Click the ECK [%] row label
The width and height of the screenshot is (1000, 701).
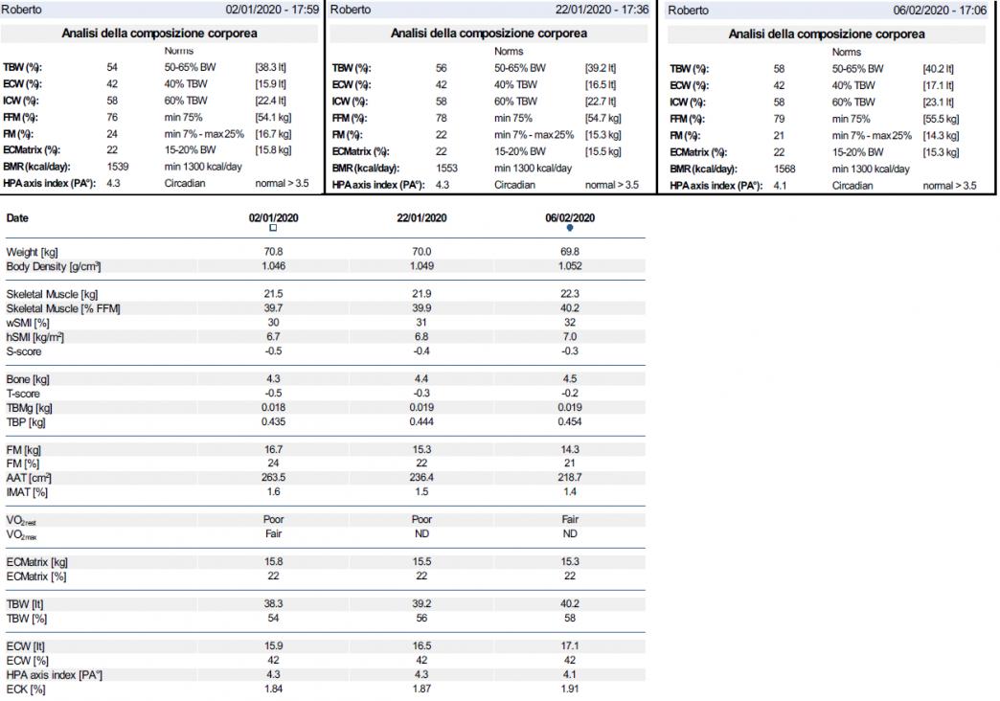coord(26,689)
